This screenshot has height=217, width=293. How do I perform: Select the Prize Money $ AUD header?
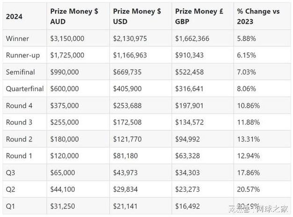(74, 16)
